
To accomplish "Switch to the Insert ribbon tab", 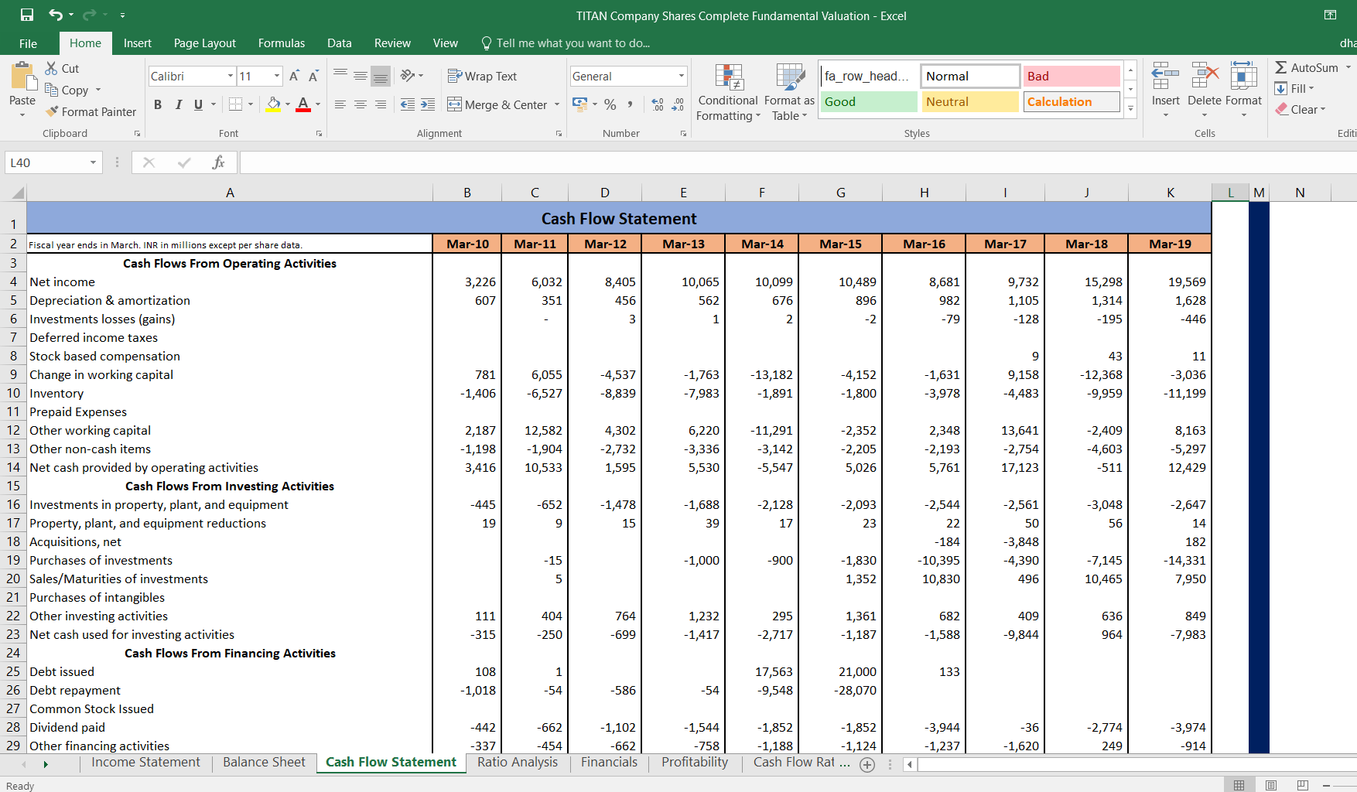I will 137,43.
